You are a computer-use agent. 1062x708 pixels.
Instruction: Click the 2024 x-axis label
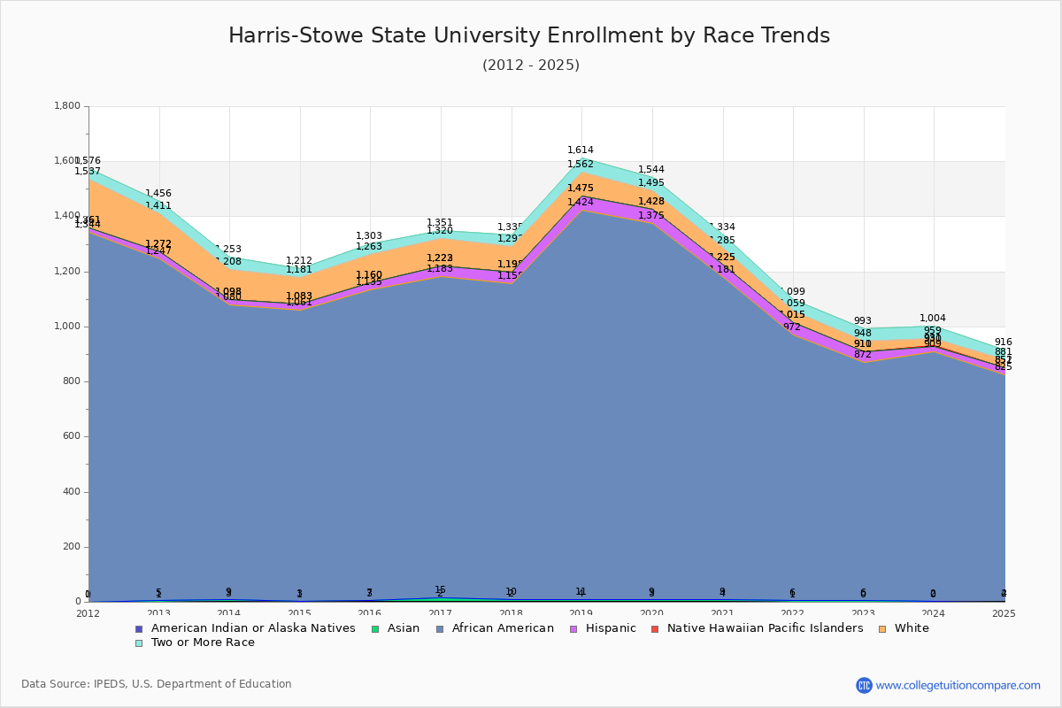(x=935, y=612)
